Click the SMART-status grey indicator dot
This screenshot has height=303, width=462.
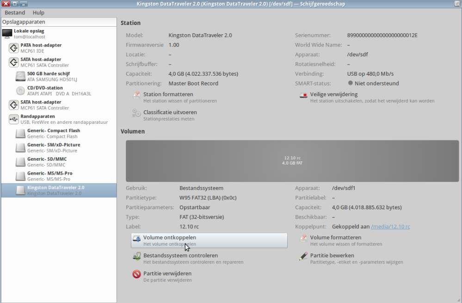click(351, 83)
